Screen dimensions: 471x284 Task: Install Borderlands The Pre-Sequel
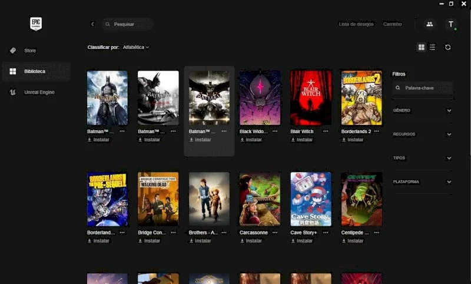coord(98,241)
